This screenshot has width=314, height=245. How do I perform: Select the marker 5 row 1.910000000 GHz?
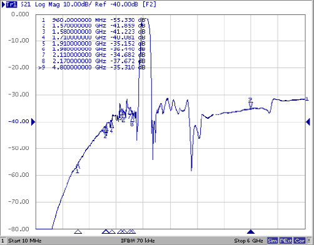[93, 44]
